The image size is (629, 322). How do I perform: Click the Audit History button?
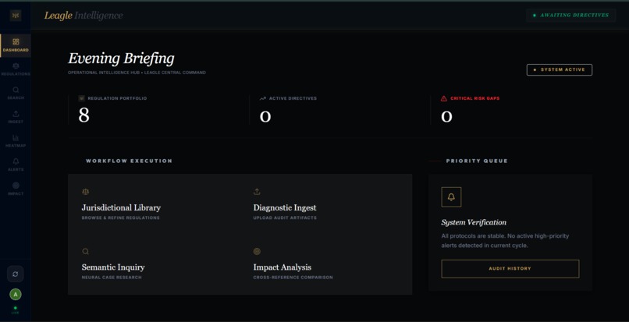tap(510, 269)
